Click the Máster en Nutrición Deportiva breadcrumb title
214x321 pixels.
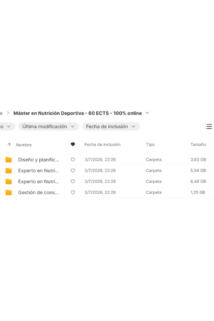pyautogui.click(x=78, y=113)
